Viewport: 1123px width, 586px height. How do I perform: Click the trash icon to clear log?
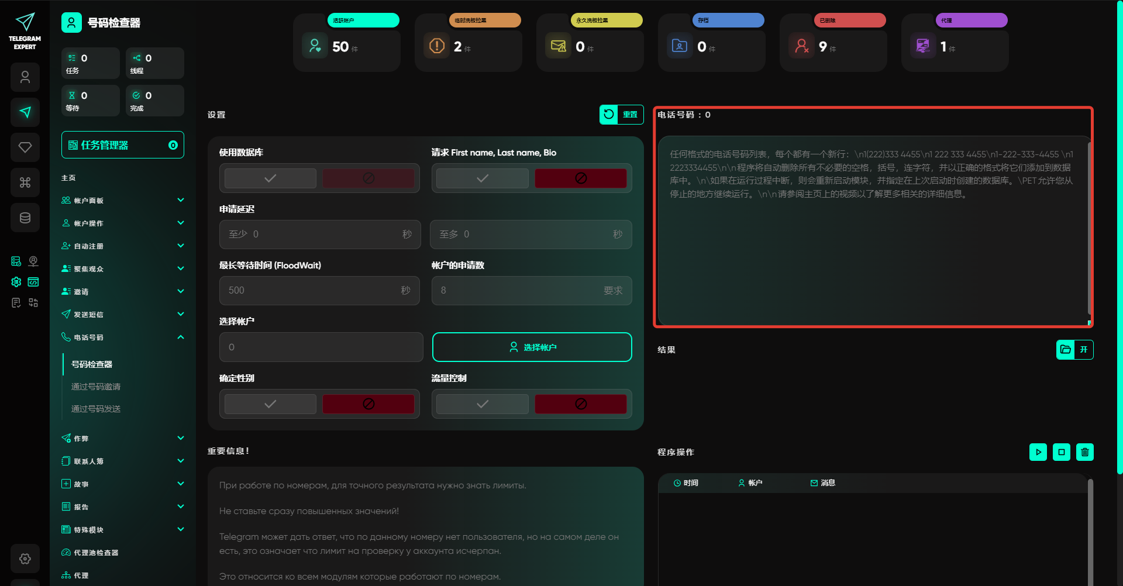click(x=1084, y=452)
